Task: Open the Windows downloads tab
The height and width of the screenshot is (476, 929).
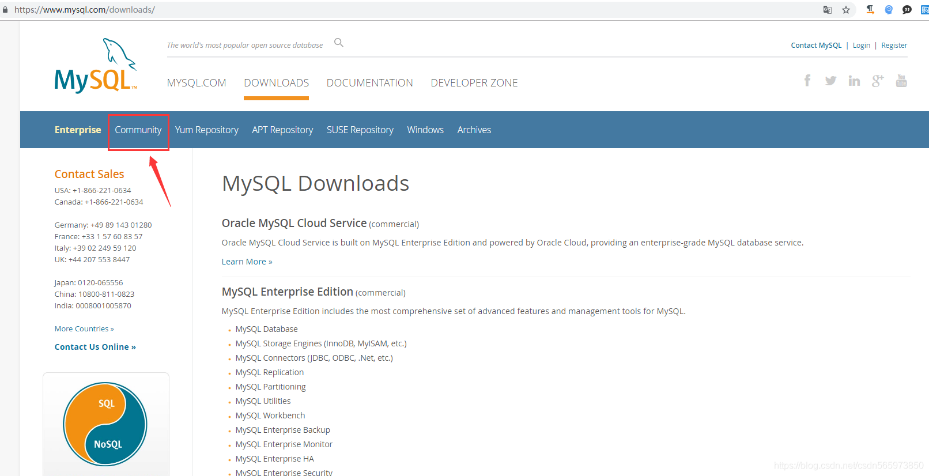Action: [x=425, y=130]
